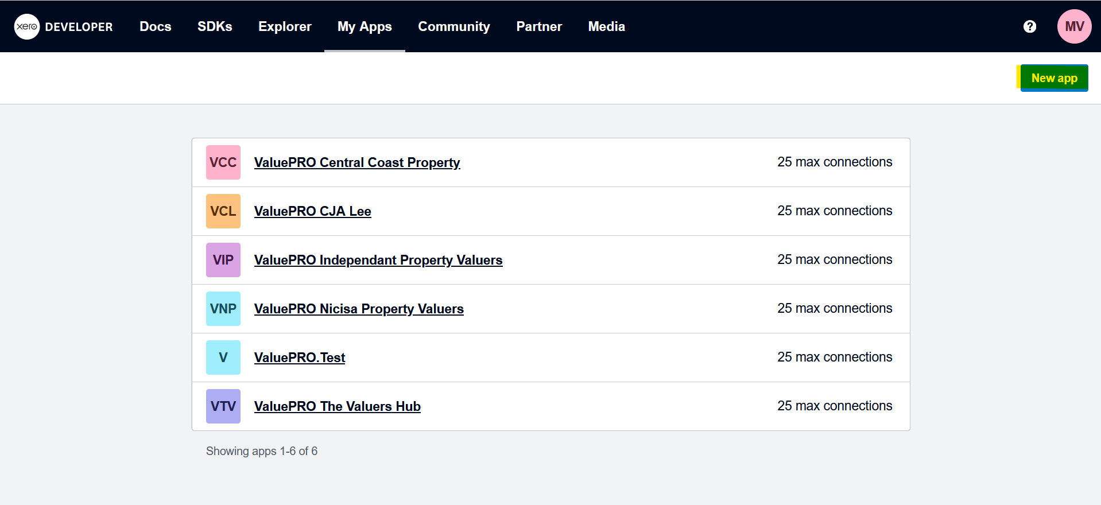Open the Media nav item

pos(606,26)
